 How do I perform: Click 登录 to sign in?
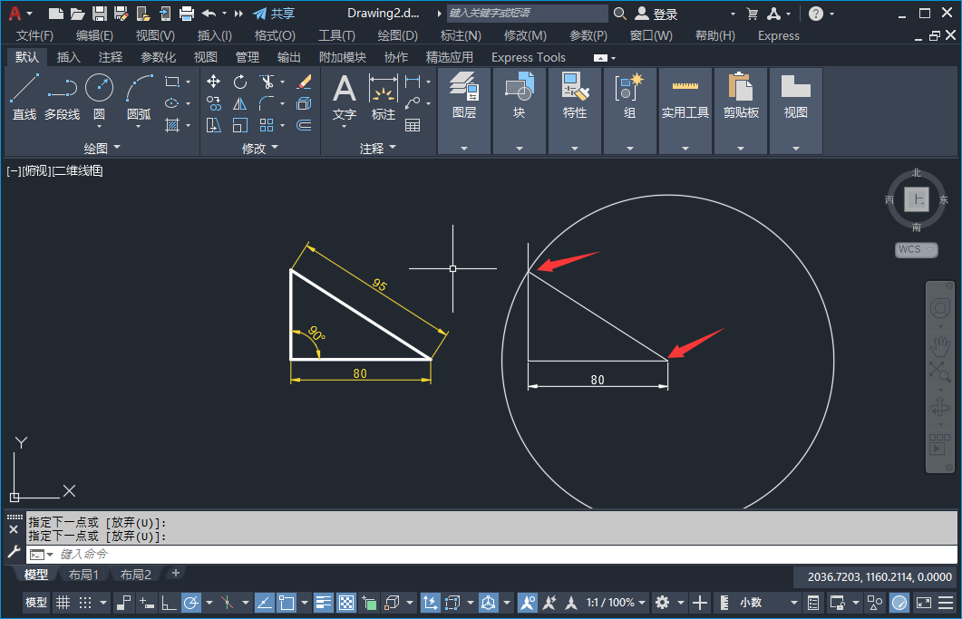(665, 14)
